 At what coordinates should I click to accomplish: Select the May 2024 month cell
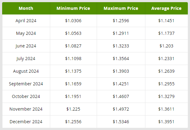(26, 33)
